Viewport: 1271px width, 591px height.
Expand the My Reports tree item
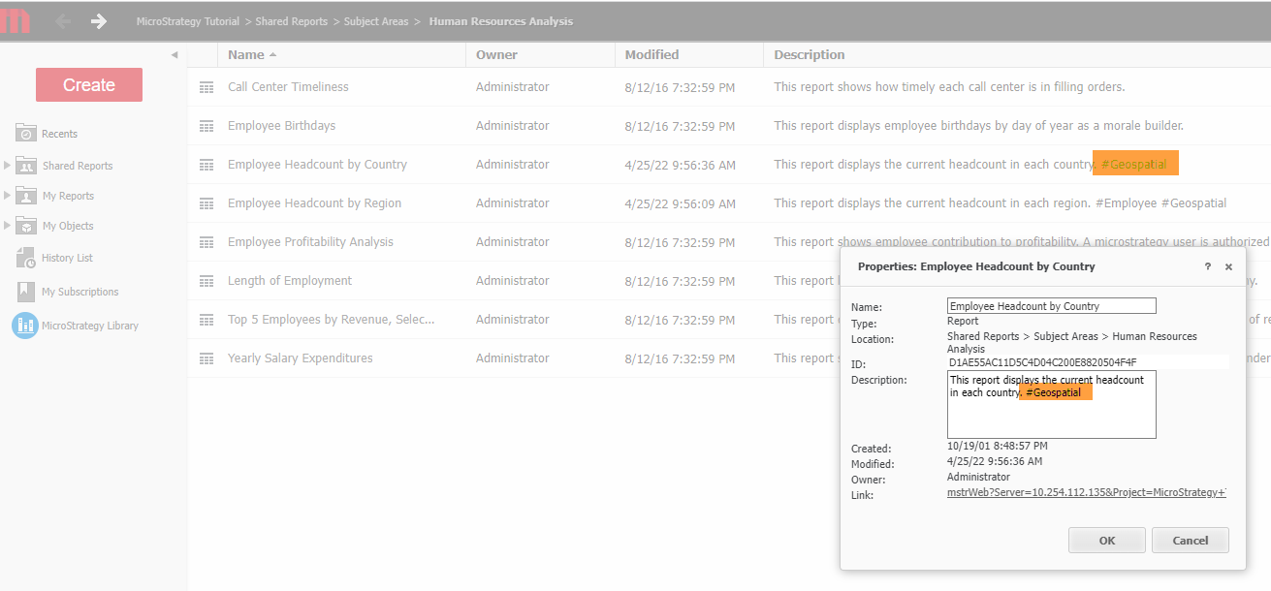(x=6, y=195)
